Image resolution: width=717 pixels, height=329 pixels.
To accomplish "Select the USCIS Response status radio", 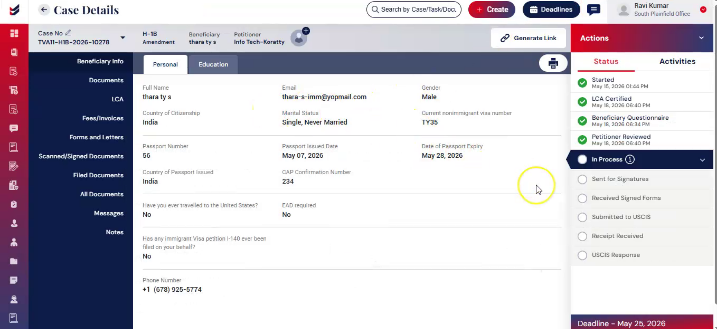I will 582,255.
